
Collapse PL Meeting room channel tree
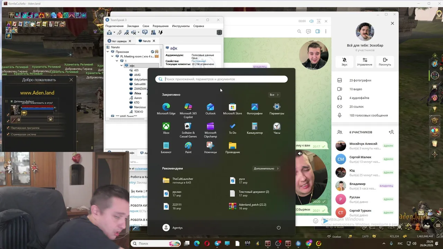click(112, 56)
